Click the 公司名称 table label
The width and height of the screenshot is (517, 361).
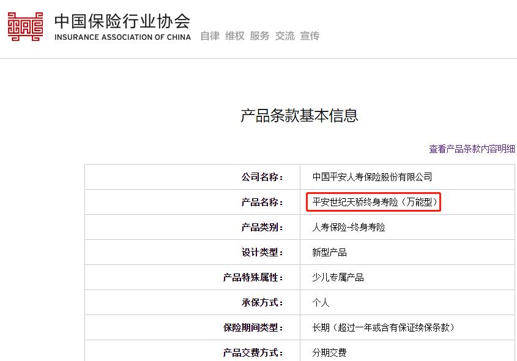pos(265,176)
